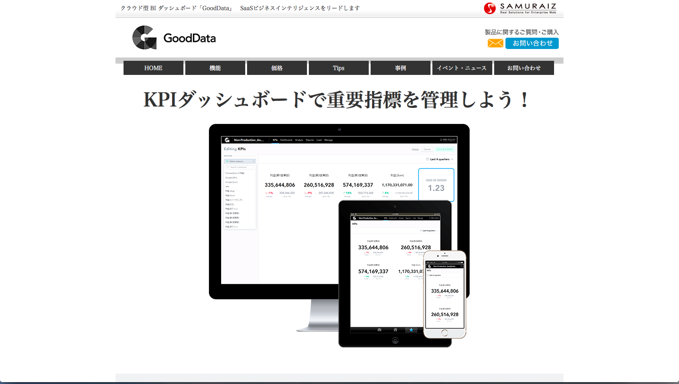679x384 pixels.
Task: Click the Search measures input field
Action: pyautogui.click(x=240, y=167)
